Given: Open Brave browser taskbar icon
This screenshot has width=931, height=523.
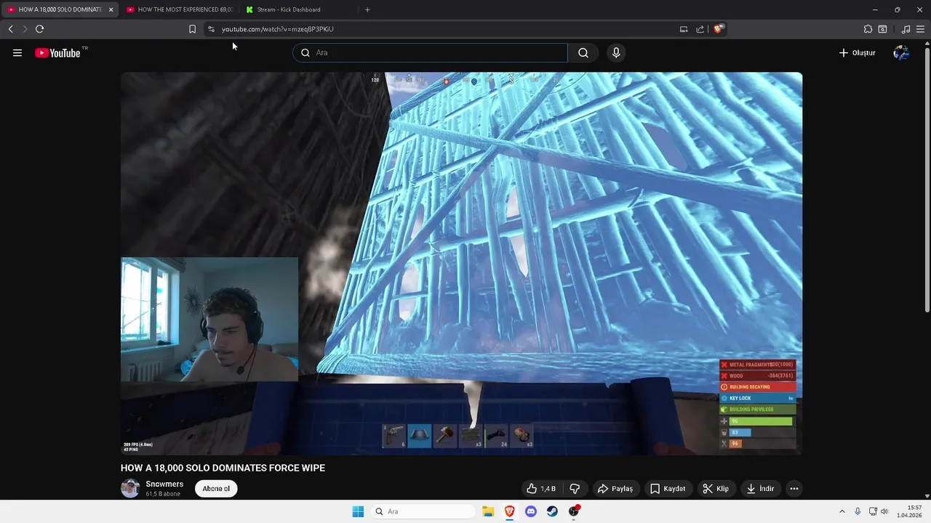Looking at the screenshot, I should tap(509, 511).
